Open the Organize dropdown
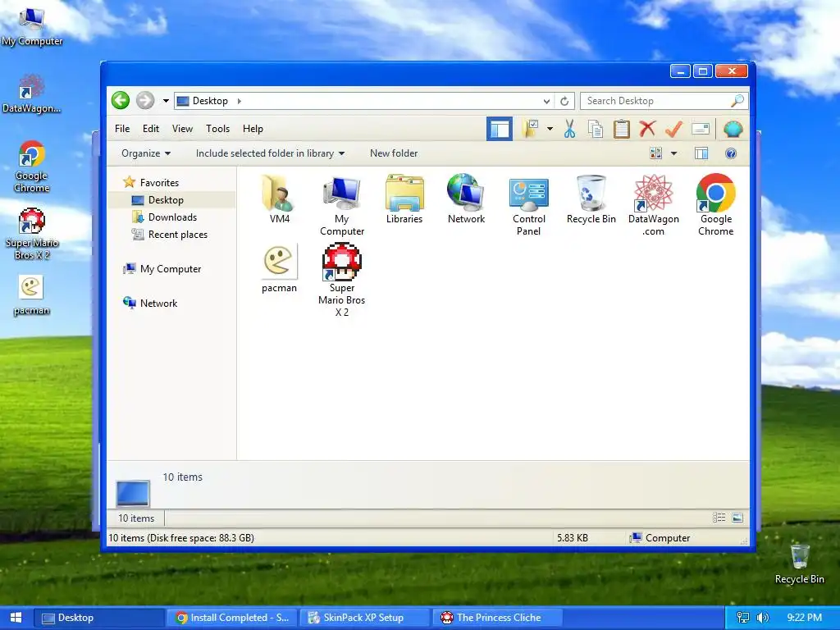840x630 pixels. click(146, 153)
